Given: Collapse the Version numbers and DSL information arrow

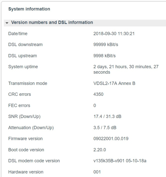Looking at the screenshot, I should pos(7,23).
